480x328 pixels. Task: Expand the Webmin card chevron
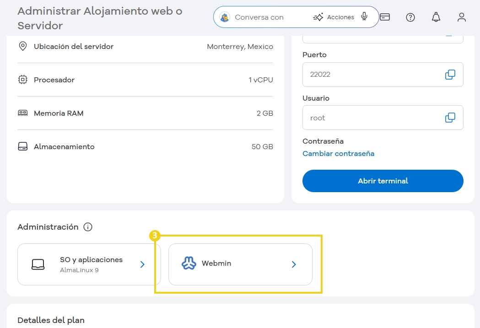293,264
